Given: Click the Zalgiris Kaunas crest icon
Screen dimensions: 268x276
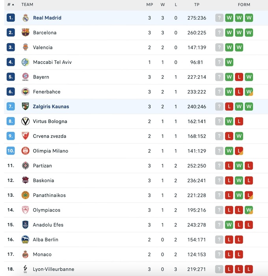Looking at the screenshot, I should (26, 106).
